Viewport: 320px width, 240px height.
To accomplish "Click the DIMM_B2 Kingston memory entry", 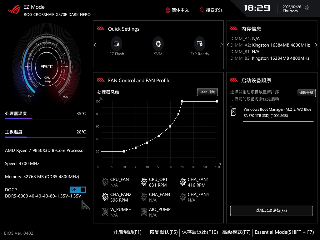I will pyautogui.click(x=270, y=58).
